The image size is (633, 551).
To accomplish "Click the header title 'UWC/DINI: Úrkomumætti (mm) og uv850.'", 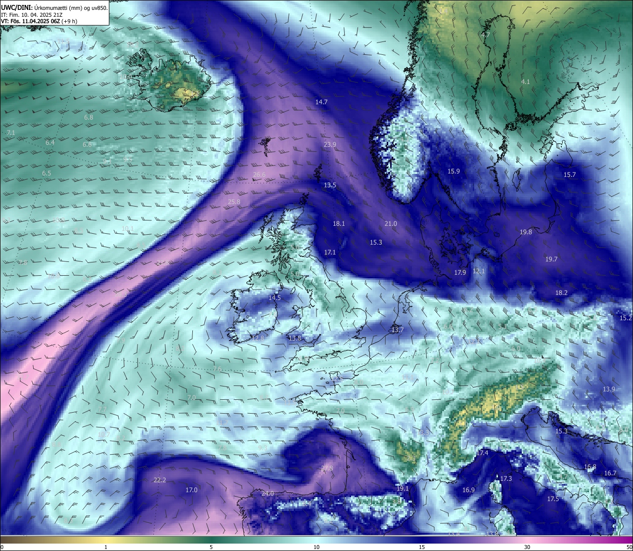I will point(54,7).
